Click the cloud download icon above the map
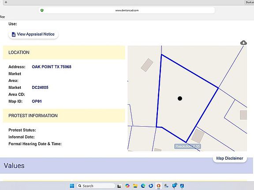This screenshot has height=190, width=254. (x=243, y=43)
